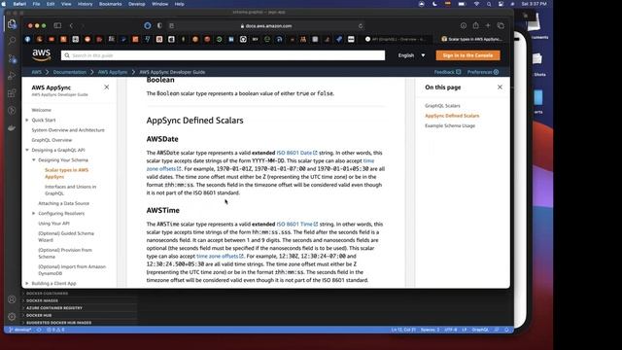Open Interfaces and Unions in GraphQL page
Viewport: 622px width, 350px height.
[70, 190]
